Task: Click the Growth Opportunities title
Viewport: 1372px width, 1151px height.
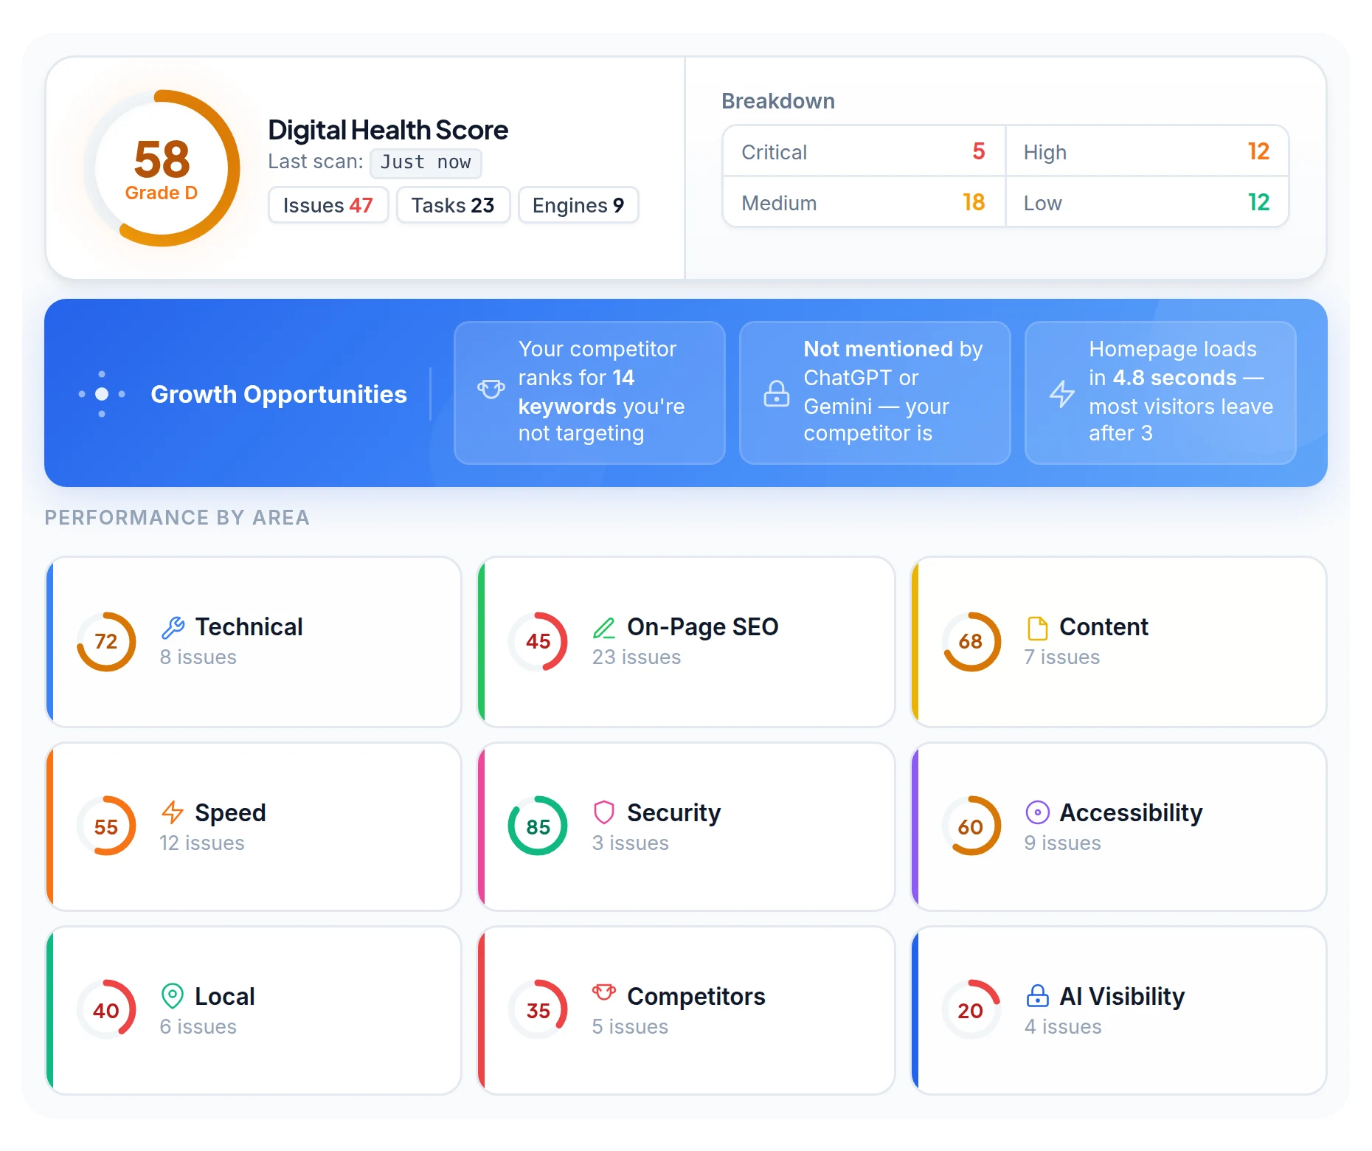Action: 279,394
